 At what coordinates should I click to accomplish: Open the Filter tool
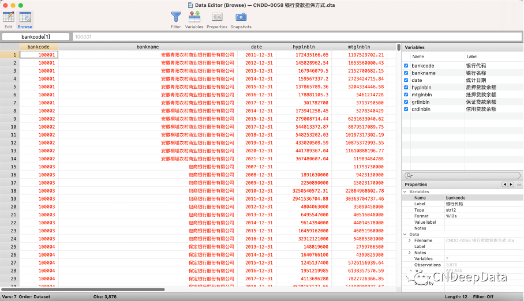click(176, 17)
